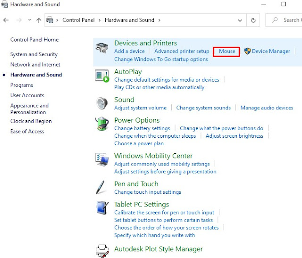Screen dimensions: 302x258
Task: Click Adjust commonly used mobility settings
Action: [162, 164]
